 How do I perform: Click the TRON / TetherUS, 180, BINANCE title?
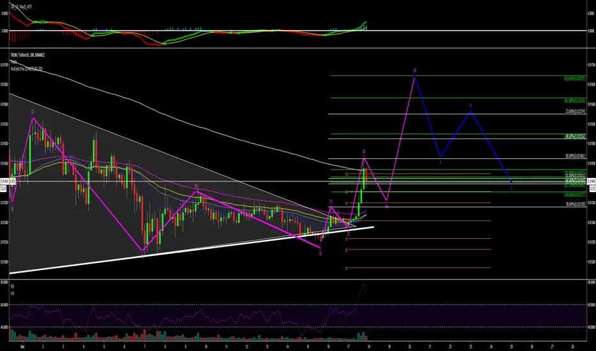point(27,55)
